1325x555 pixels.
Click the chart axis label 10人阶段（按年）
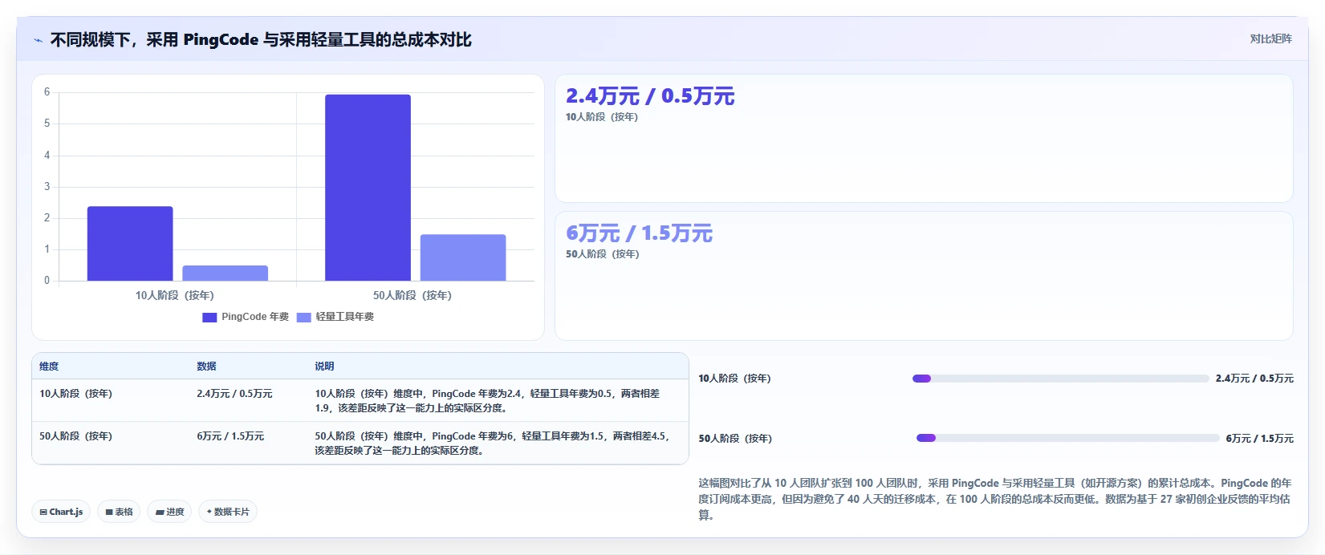[x=174, y=295]
